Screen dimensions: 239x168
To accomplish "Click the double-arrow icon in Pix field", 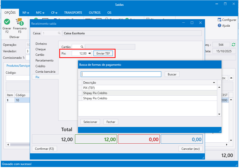I will tap(90, 53).
